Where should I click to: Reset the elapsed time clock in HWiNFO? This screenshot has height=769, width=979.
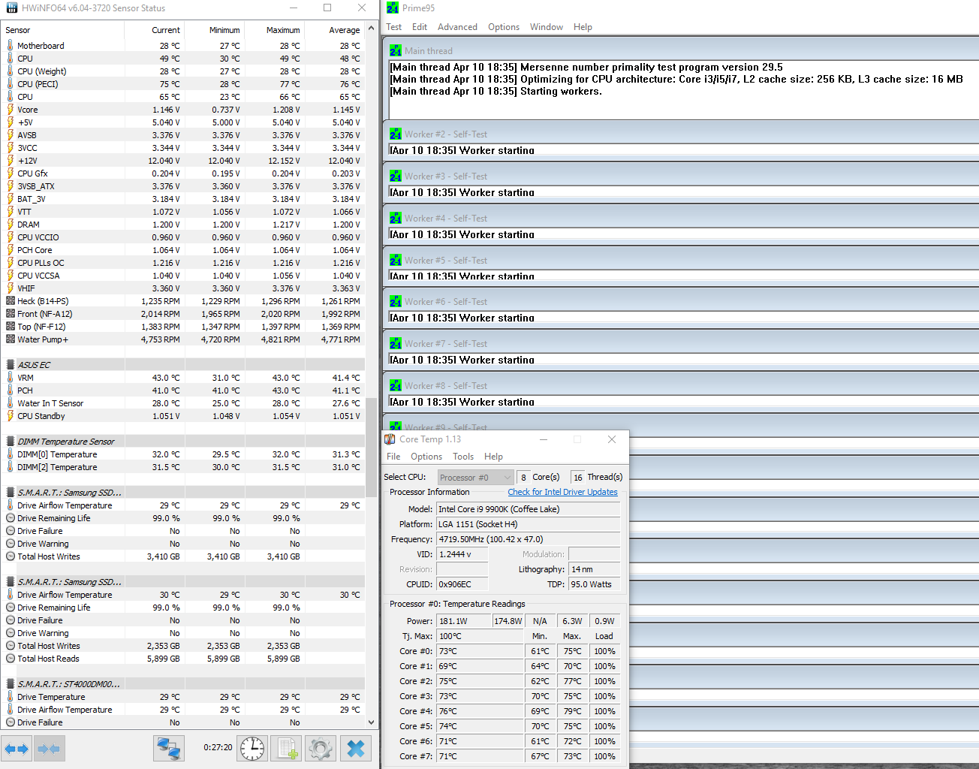pos(252,749)
